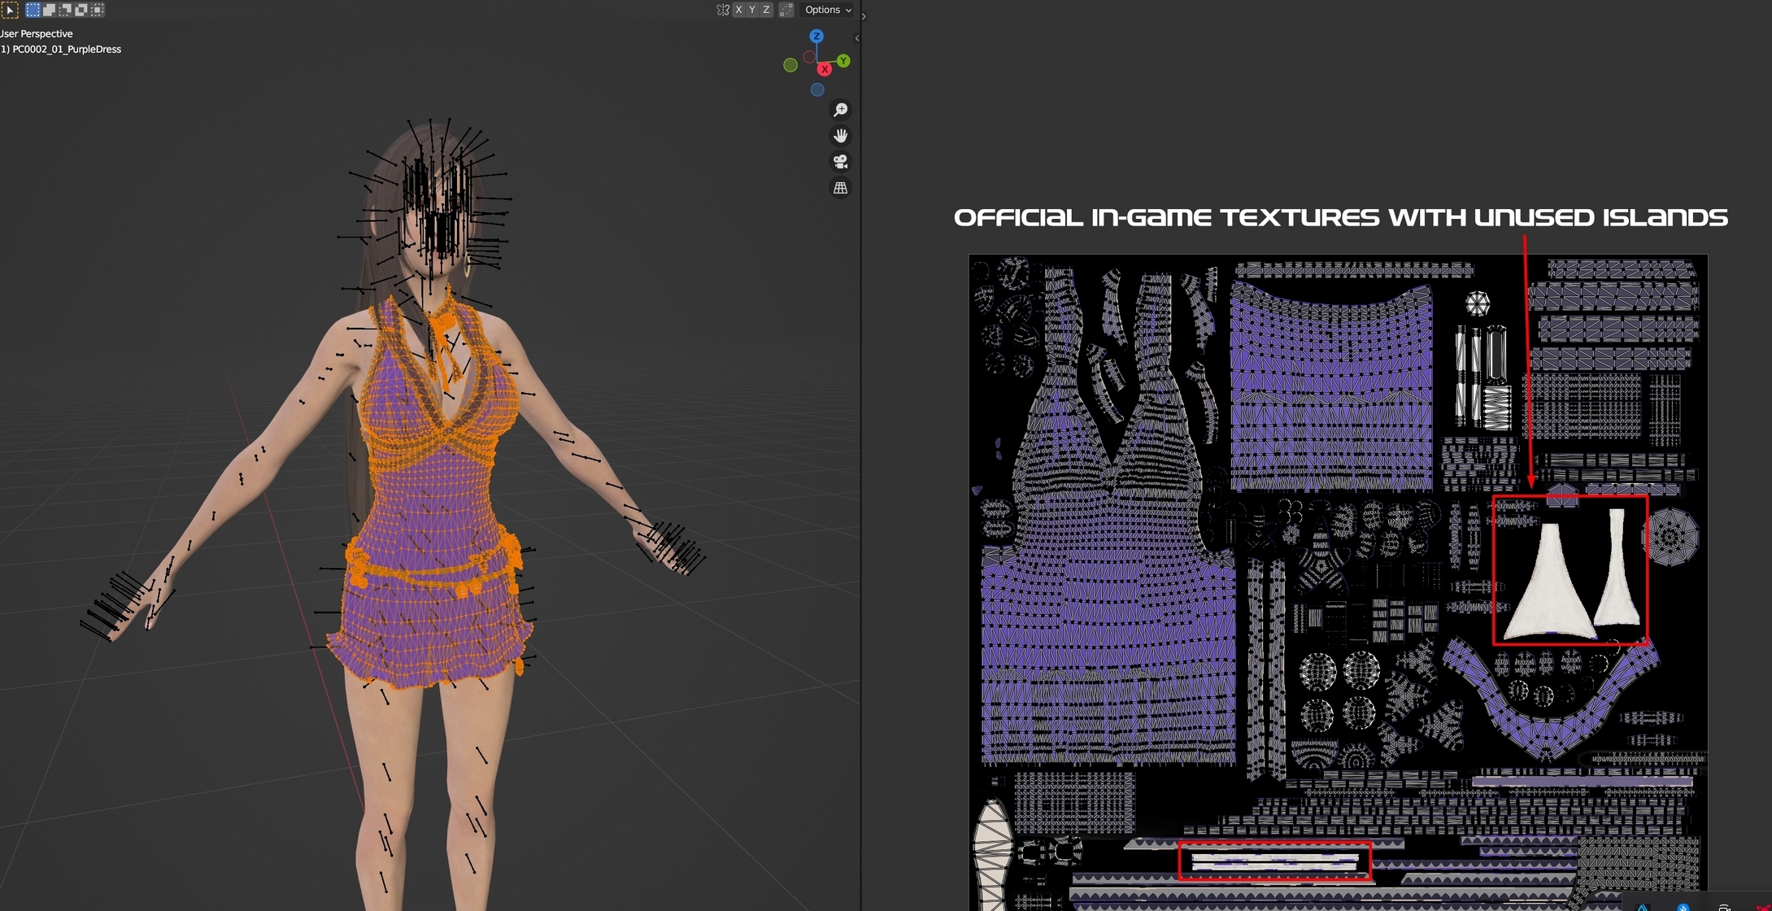The width and height of the screenshot is (1772, 911).
Task: Click the red X axis gizmo ball
Action: [x=825, y=69]
